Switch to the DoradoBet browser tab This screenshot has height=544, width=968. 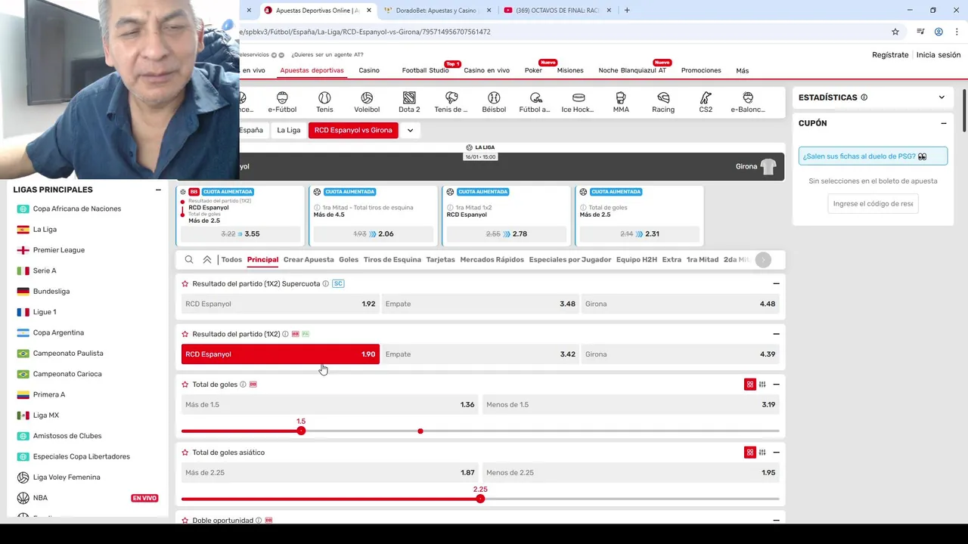(x=436, y=11)
